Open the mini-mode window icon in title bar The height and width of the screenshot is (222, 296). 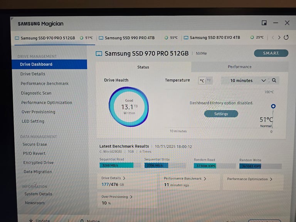point(264,23)
